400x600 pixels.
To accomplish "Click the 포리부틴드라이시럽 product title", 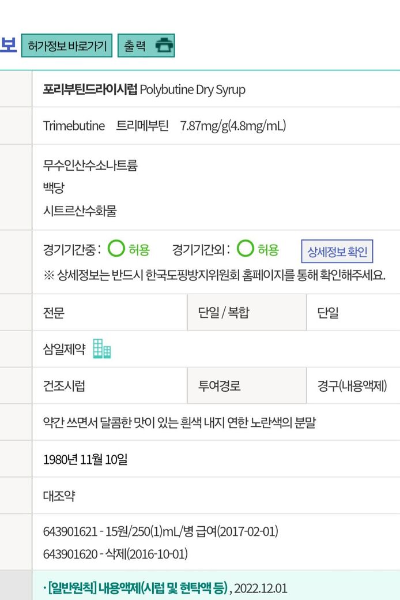I will tap(90, 89).
